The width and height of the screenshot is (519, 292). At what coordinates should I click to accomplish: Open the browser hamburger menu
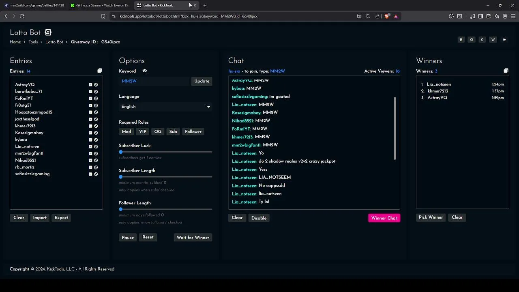click(x=513, y=16)
